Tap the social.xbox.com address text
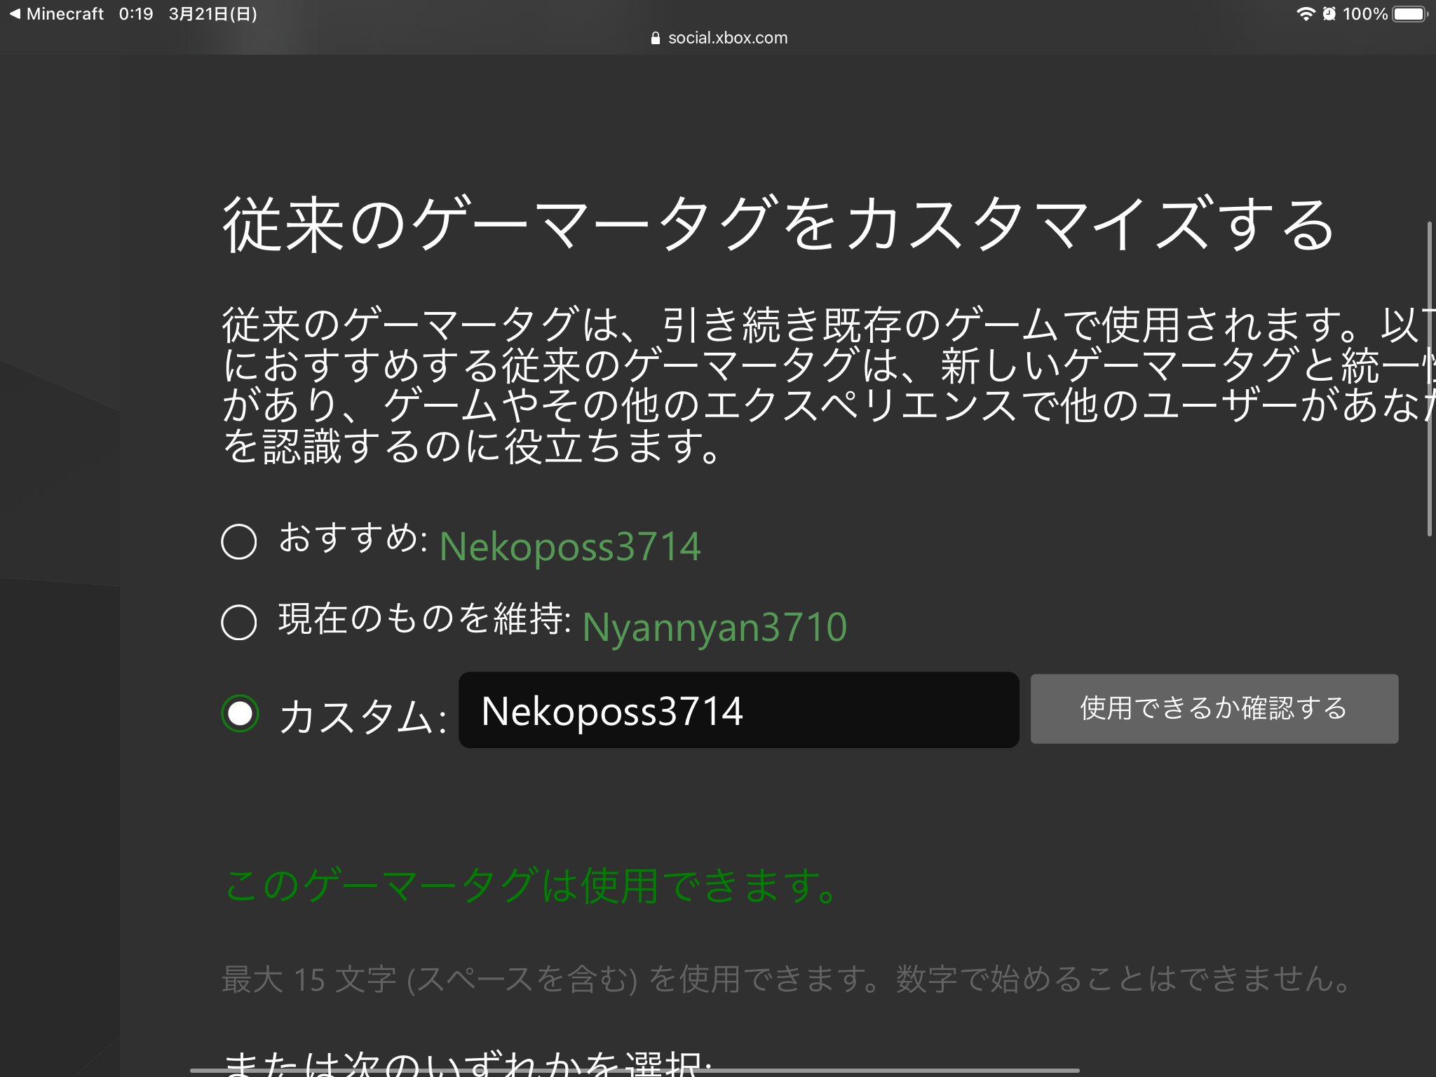 point(728,38)
